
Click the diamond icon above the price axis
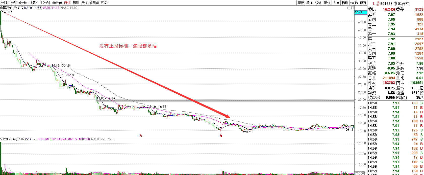348,8
